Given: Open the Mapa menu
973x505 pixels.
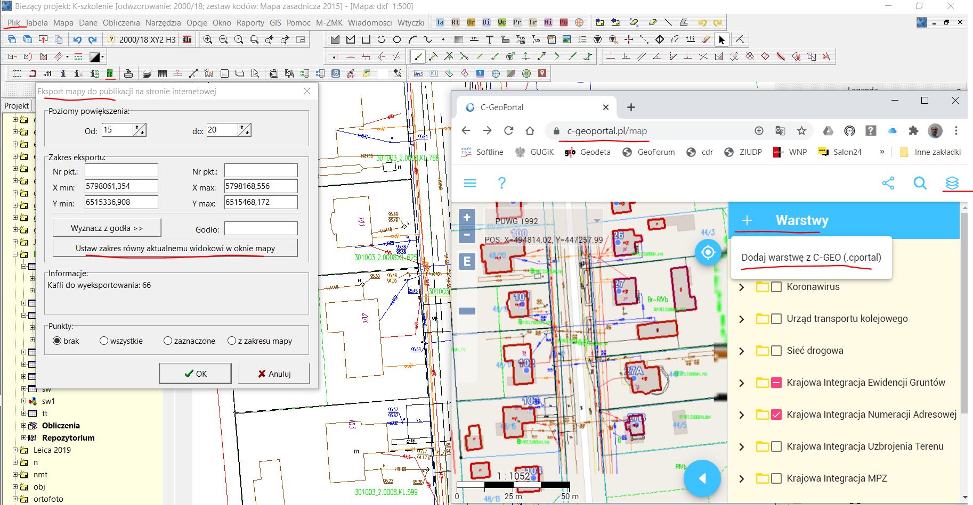Looking at the screenshot, I should pyautogui.click(x=63, y=22).
